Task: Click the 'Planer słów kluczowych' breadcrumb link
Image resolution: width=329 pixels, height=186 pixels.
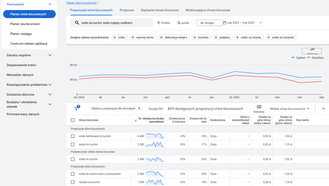Action: click(x=81, y=3)
